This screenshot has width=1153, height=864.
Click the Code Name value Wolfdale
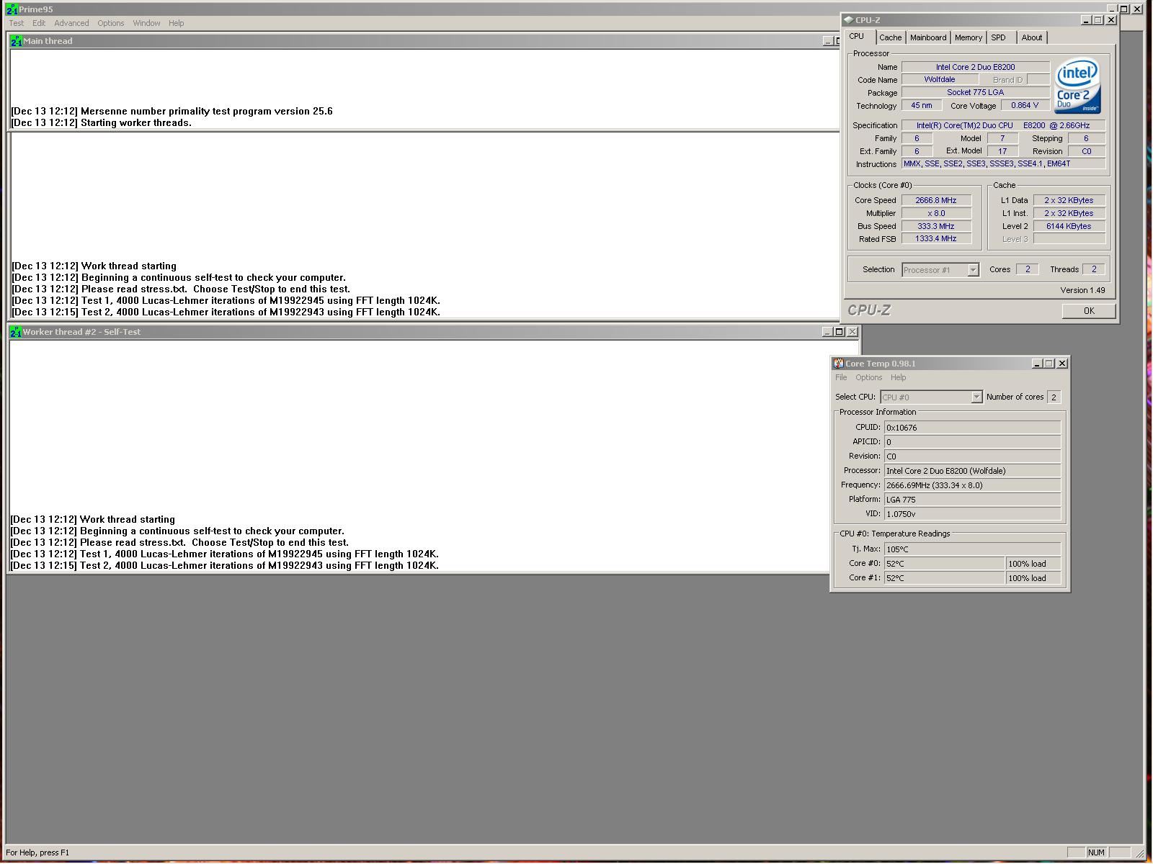point(940,80)
